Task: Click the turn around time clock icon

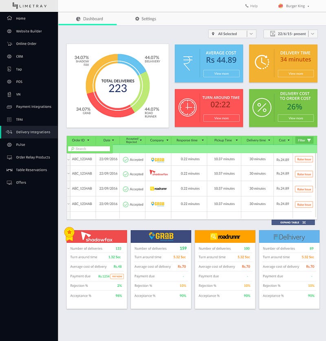Action: [x=187, y=107]
